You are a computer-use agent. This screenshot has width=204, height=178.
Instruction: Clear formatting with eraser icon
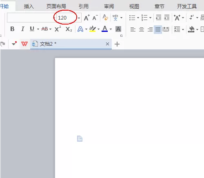tap(105, 18)
